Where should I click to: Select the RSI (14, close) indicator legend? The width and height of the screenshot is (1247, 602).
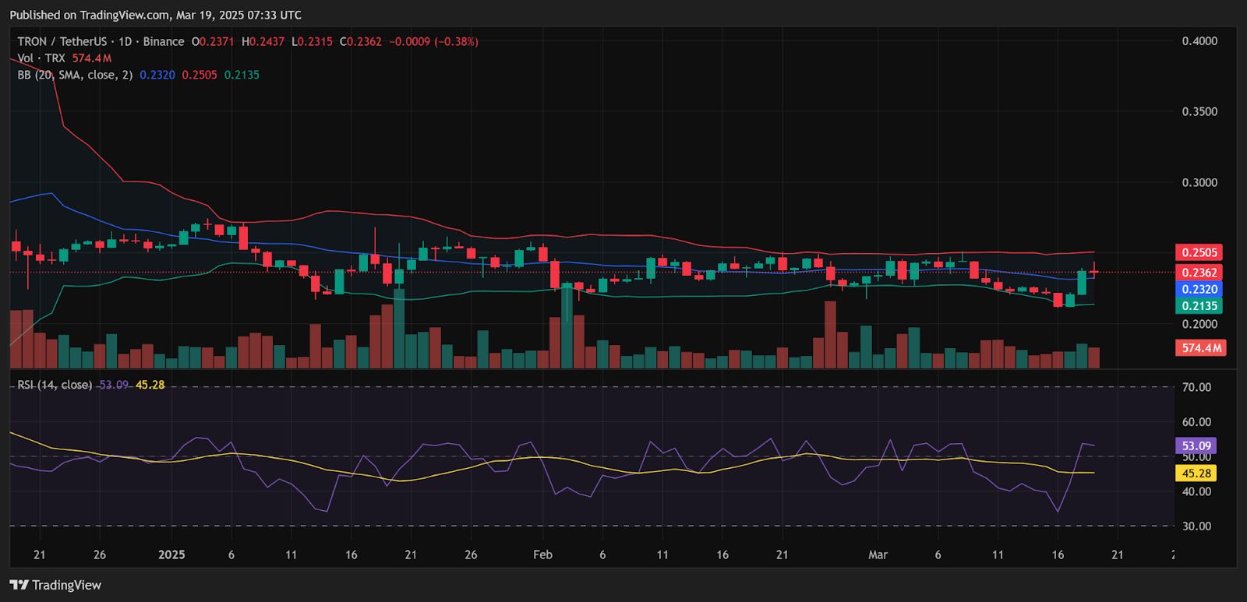point(55,385)
